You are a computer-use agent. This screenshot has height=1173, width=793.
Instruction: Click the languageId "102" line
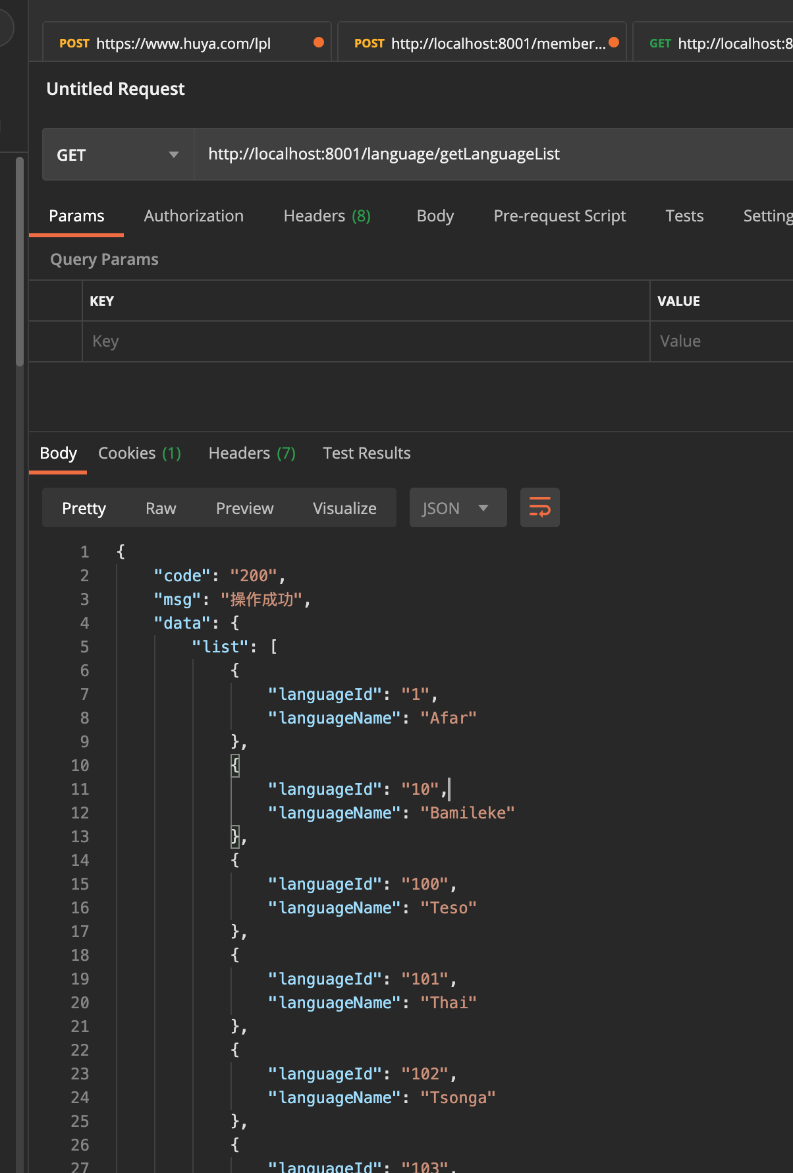(x=362, y=1074)
